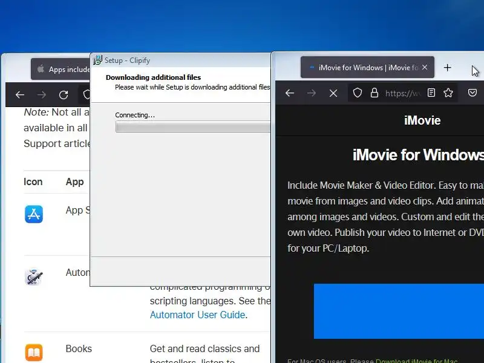Viewport: 484px width, 363px height.
Task: Go back in the iMovie browser window
Action: pos(290,93)
